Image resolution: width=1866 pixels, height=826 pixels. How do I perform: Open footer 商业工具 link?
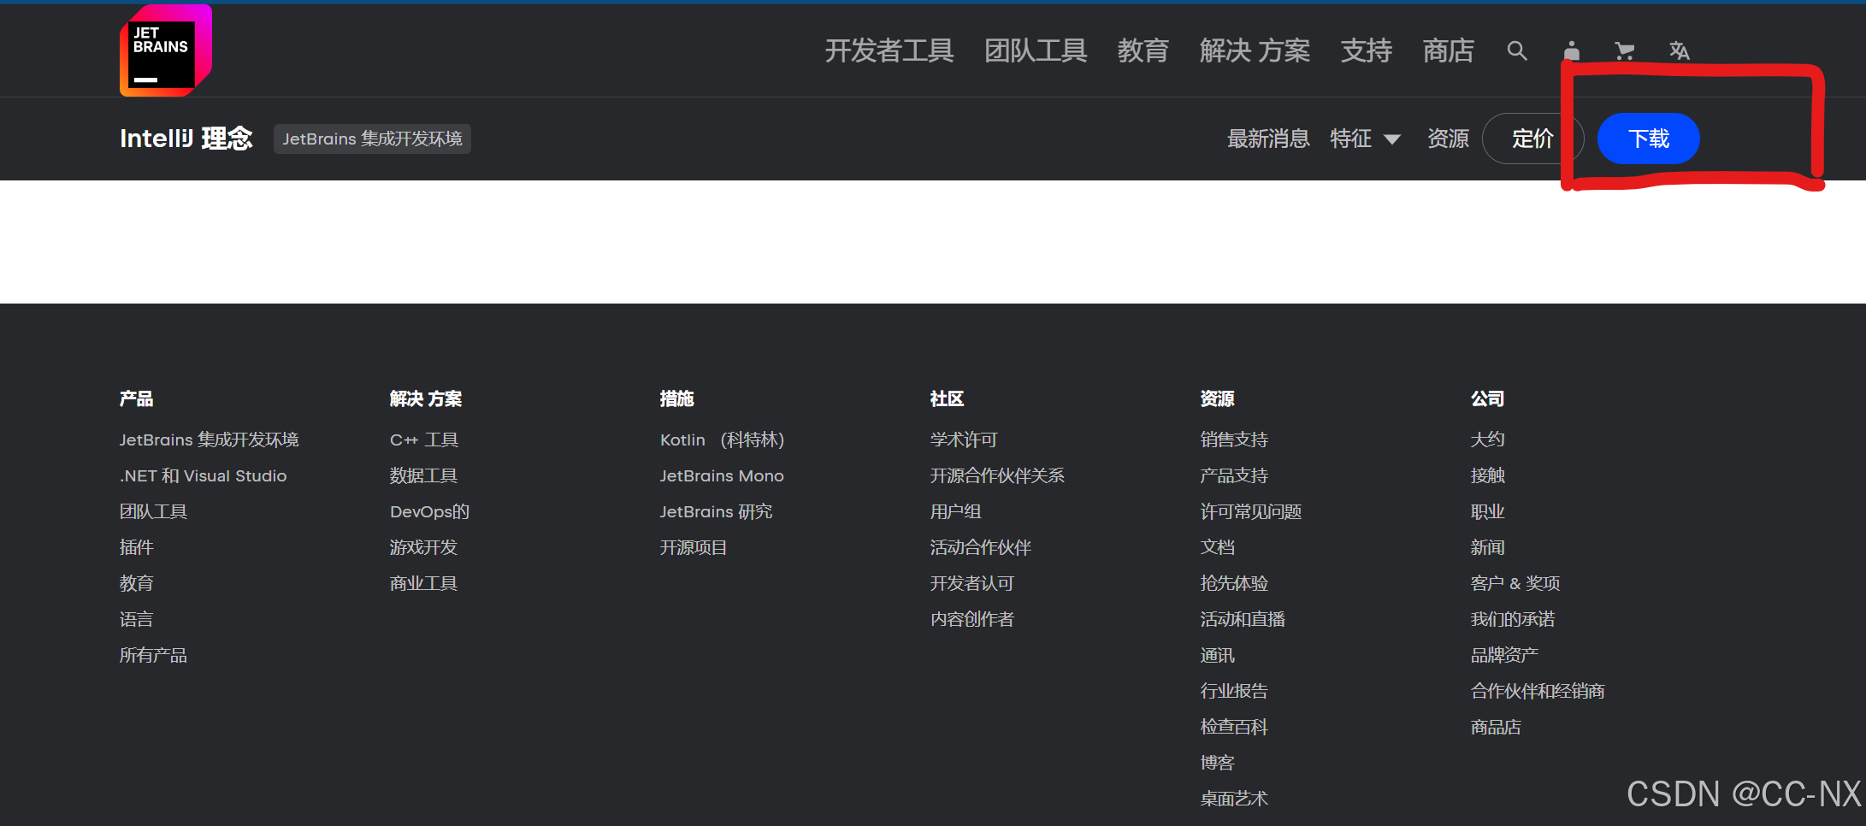tap(423, 583)
